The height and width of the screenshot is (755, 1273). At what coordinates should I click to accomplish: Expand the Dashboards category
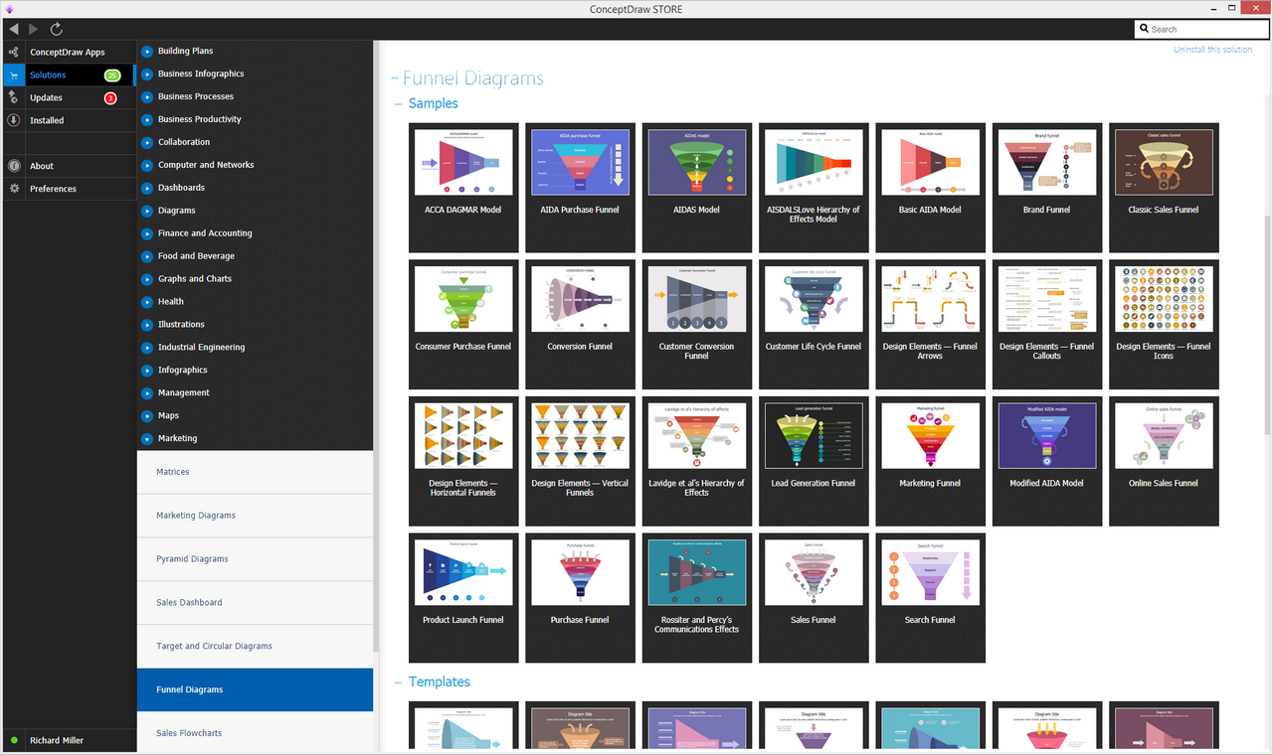click(x=147, y=188)
